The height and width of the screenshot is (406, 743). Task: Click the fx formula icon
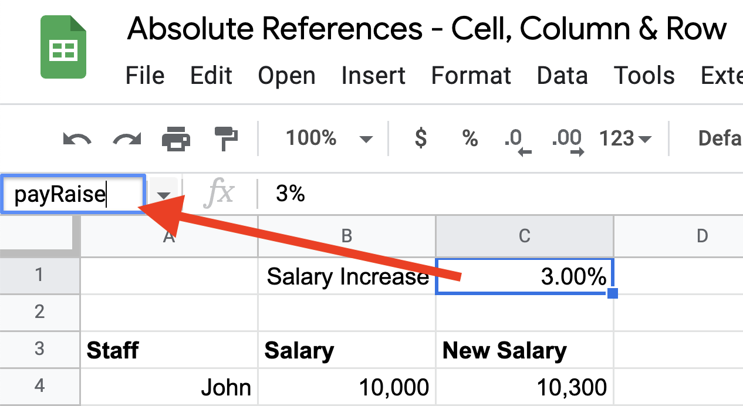pos(218,194)
